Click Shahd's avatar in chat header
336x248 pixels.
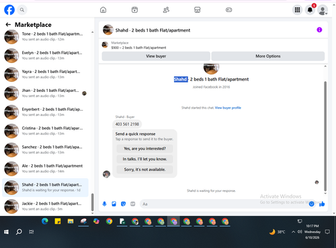pyautogui.click(x=108, y=29)
